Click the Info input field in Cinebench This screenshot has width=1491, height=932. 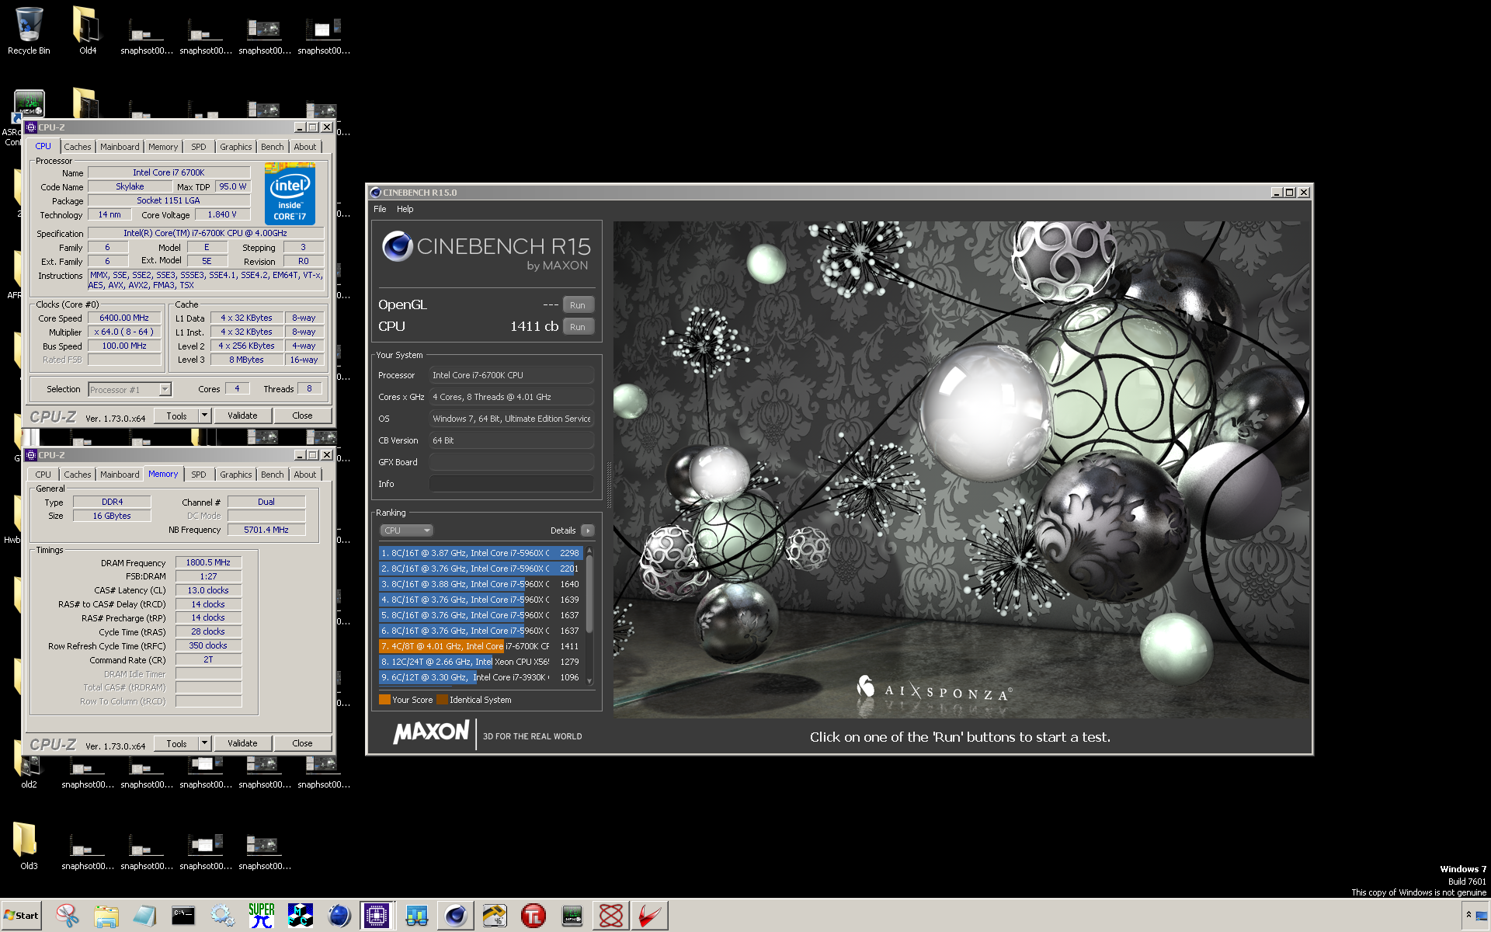click(x=512, y=484)
